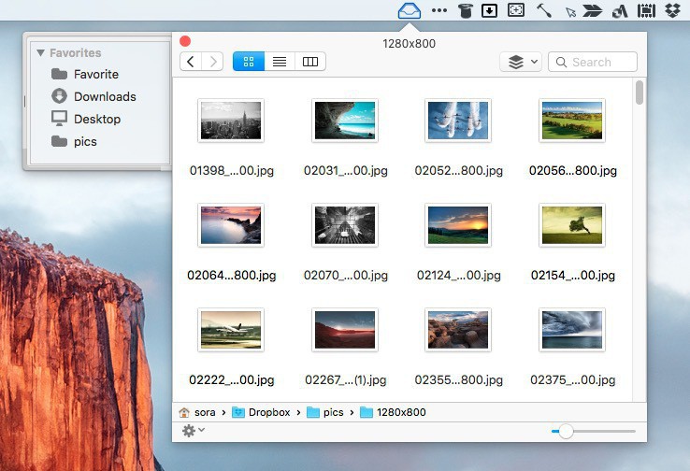Open Favorite folder in sidebar
Viewport: 690px width, 471px height.
[85, 75]
